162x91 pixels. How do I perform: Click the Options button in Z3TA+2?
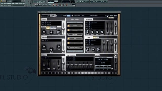point(115,16)
